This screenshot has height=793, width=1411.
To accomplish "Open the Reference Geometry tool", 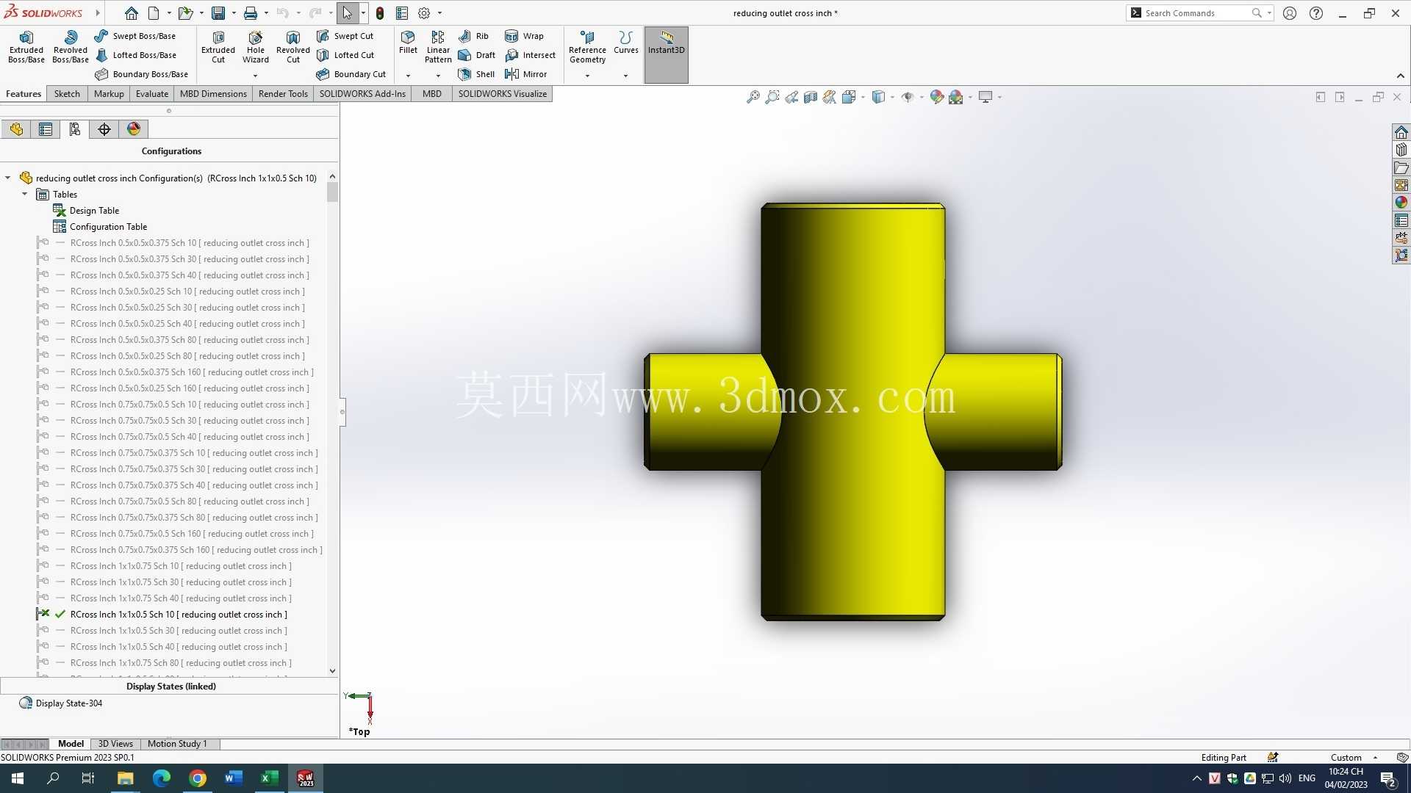I will (587, 47).
